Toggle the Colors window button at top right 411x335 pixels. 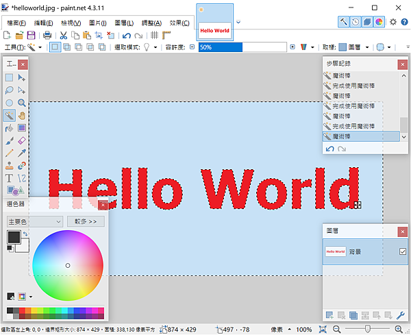pyautogui.click(x=379, y=22)
